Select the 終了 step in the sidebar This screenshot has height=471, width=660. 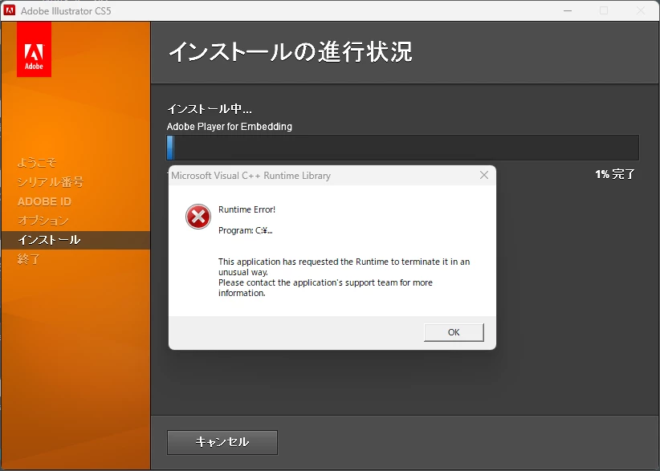click(x=29, y=259)
